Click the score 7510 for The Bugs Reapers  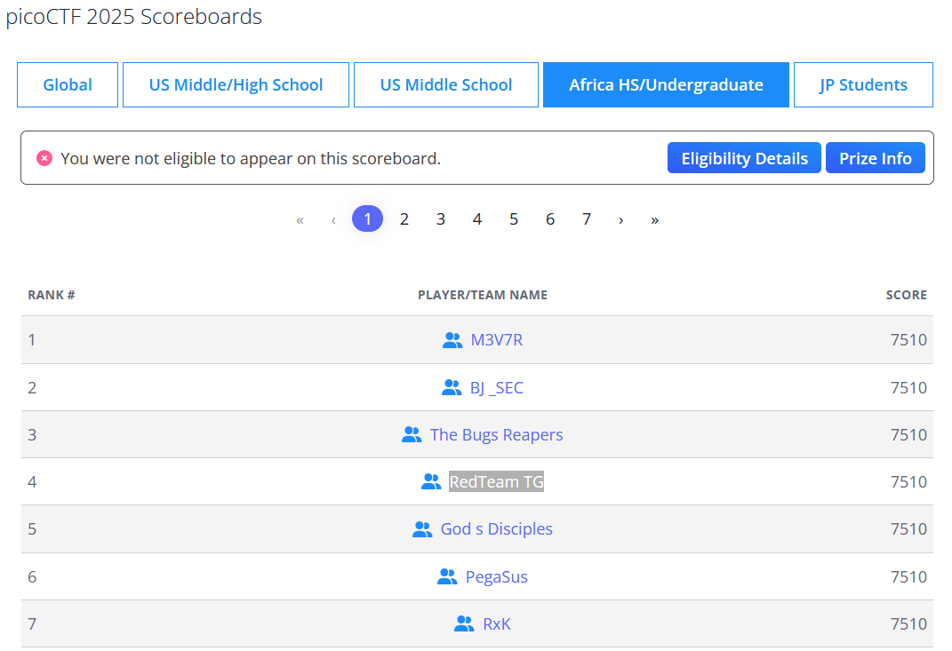pos(909,435)
